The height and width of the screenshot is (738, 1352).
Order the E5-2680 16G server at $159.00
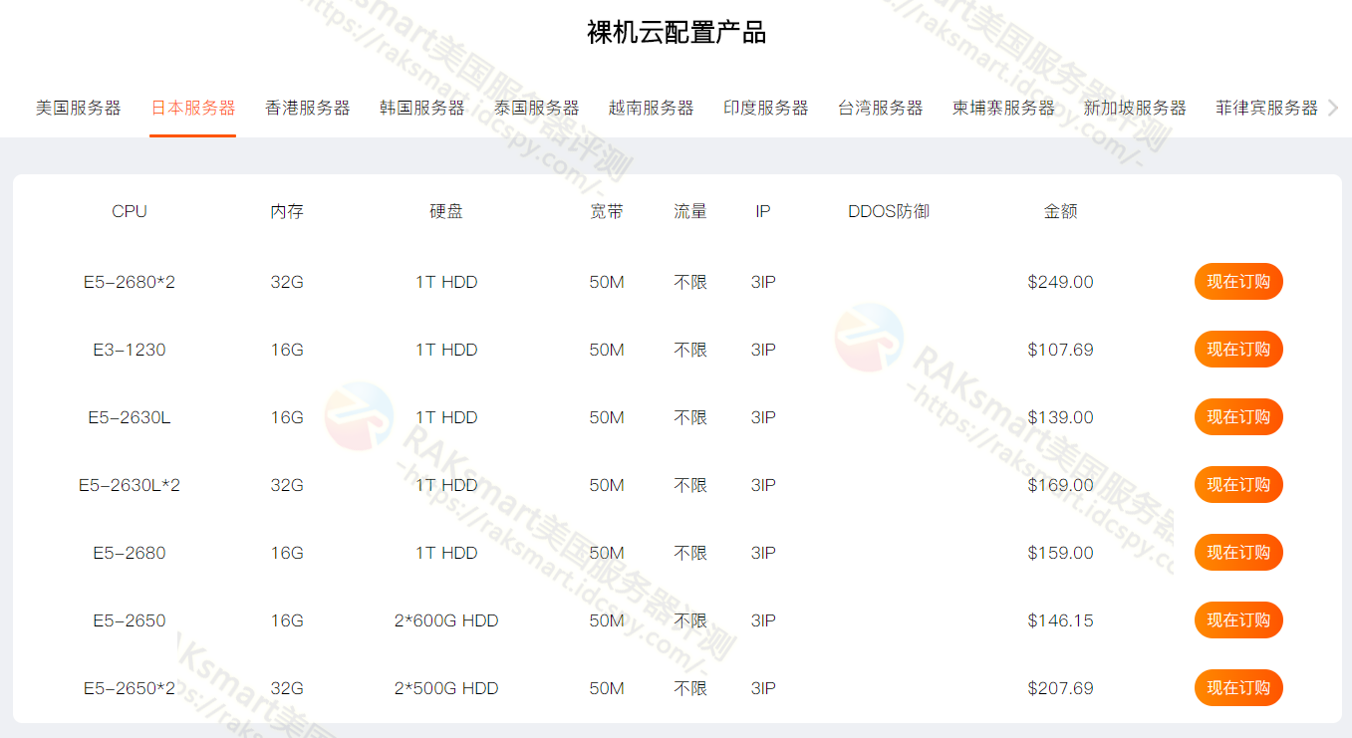point(1238,553)
